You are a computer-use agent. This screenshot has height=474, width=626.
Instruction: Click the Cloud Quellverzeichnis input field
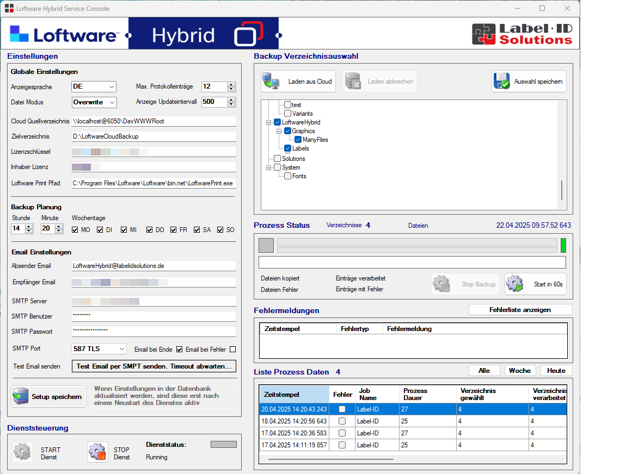click(x=154, y=121)
